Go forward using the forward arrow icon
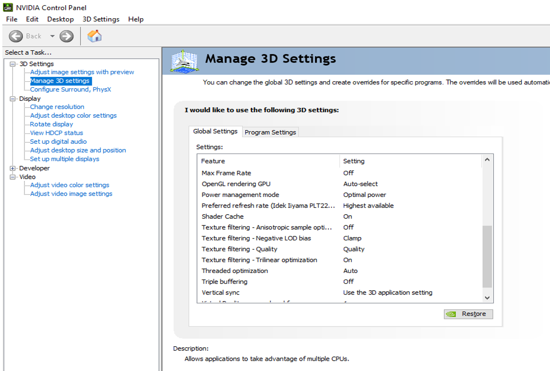Viewport: 550px width, 371px height. point(67,36)
